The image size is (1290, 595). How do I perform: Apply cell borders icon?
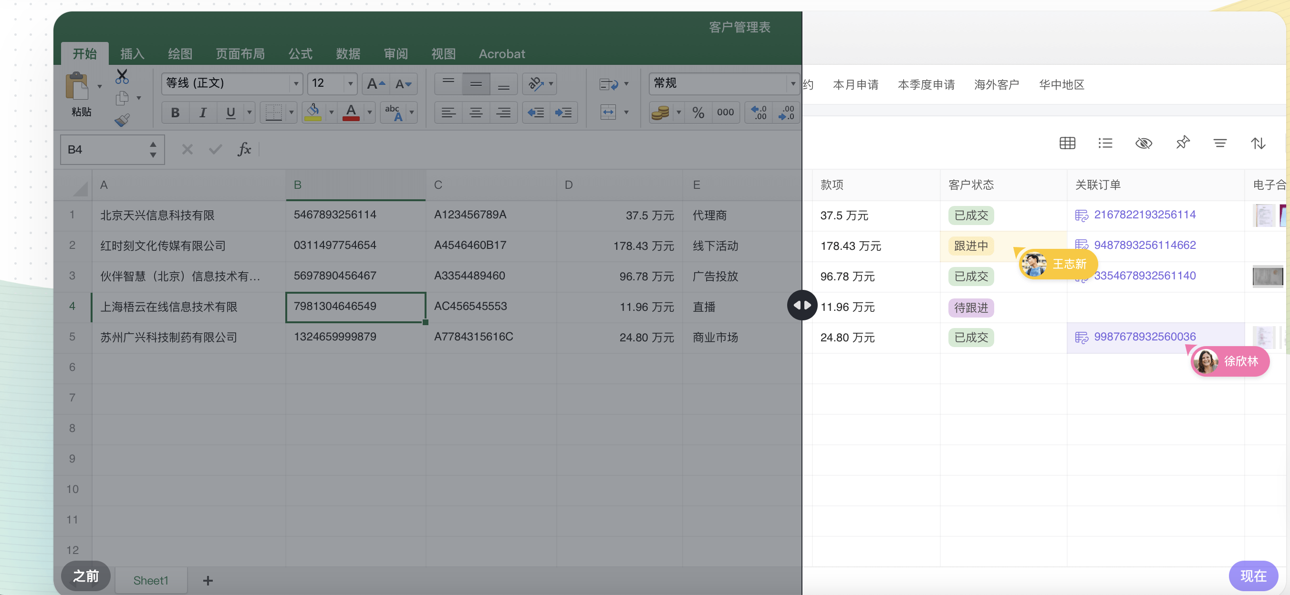(x=273, y=113)
